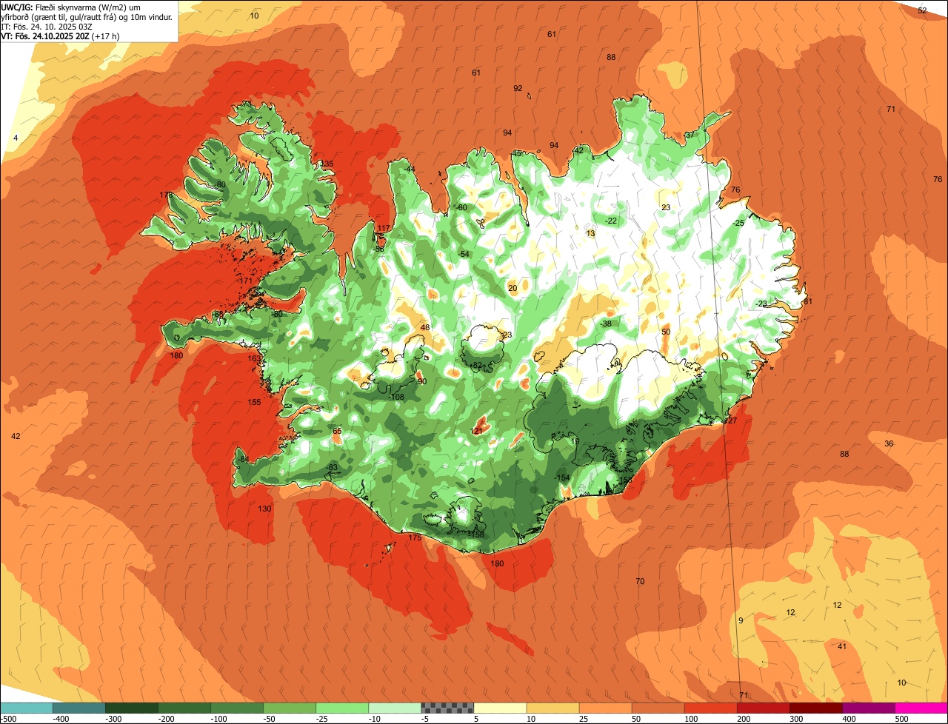The height and width of the screenshot is (724, 948).
Task: Click the dark teal legend swatch between -400 and -300
Action: 79,708
